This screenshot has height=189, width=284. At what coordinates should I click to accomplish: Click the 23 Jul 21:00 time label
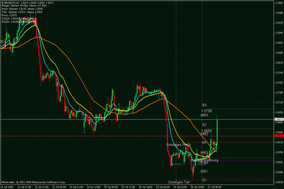pyautogui.click(x=76, y=187)
